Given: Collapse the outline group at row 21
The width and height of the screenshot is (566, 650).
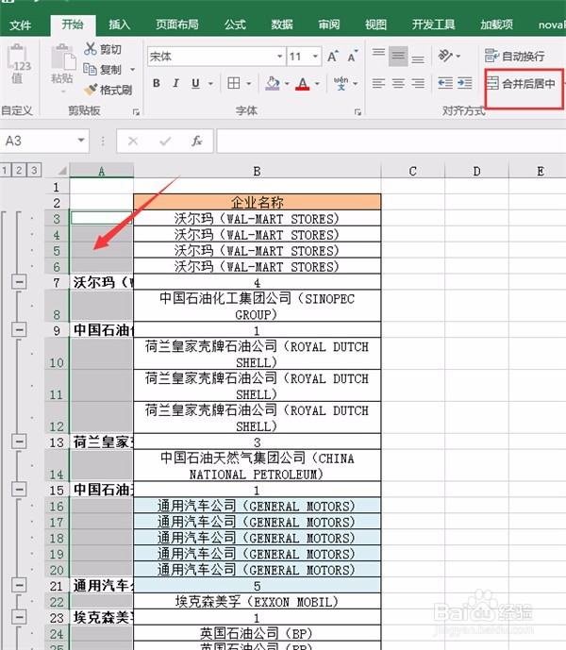Looking at the screenshot, I should 19,585.
